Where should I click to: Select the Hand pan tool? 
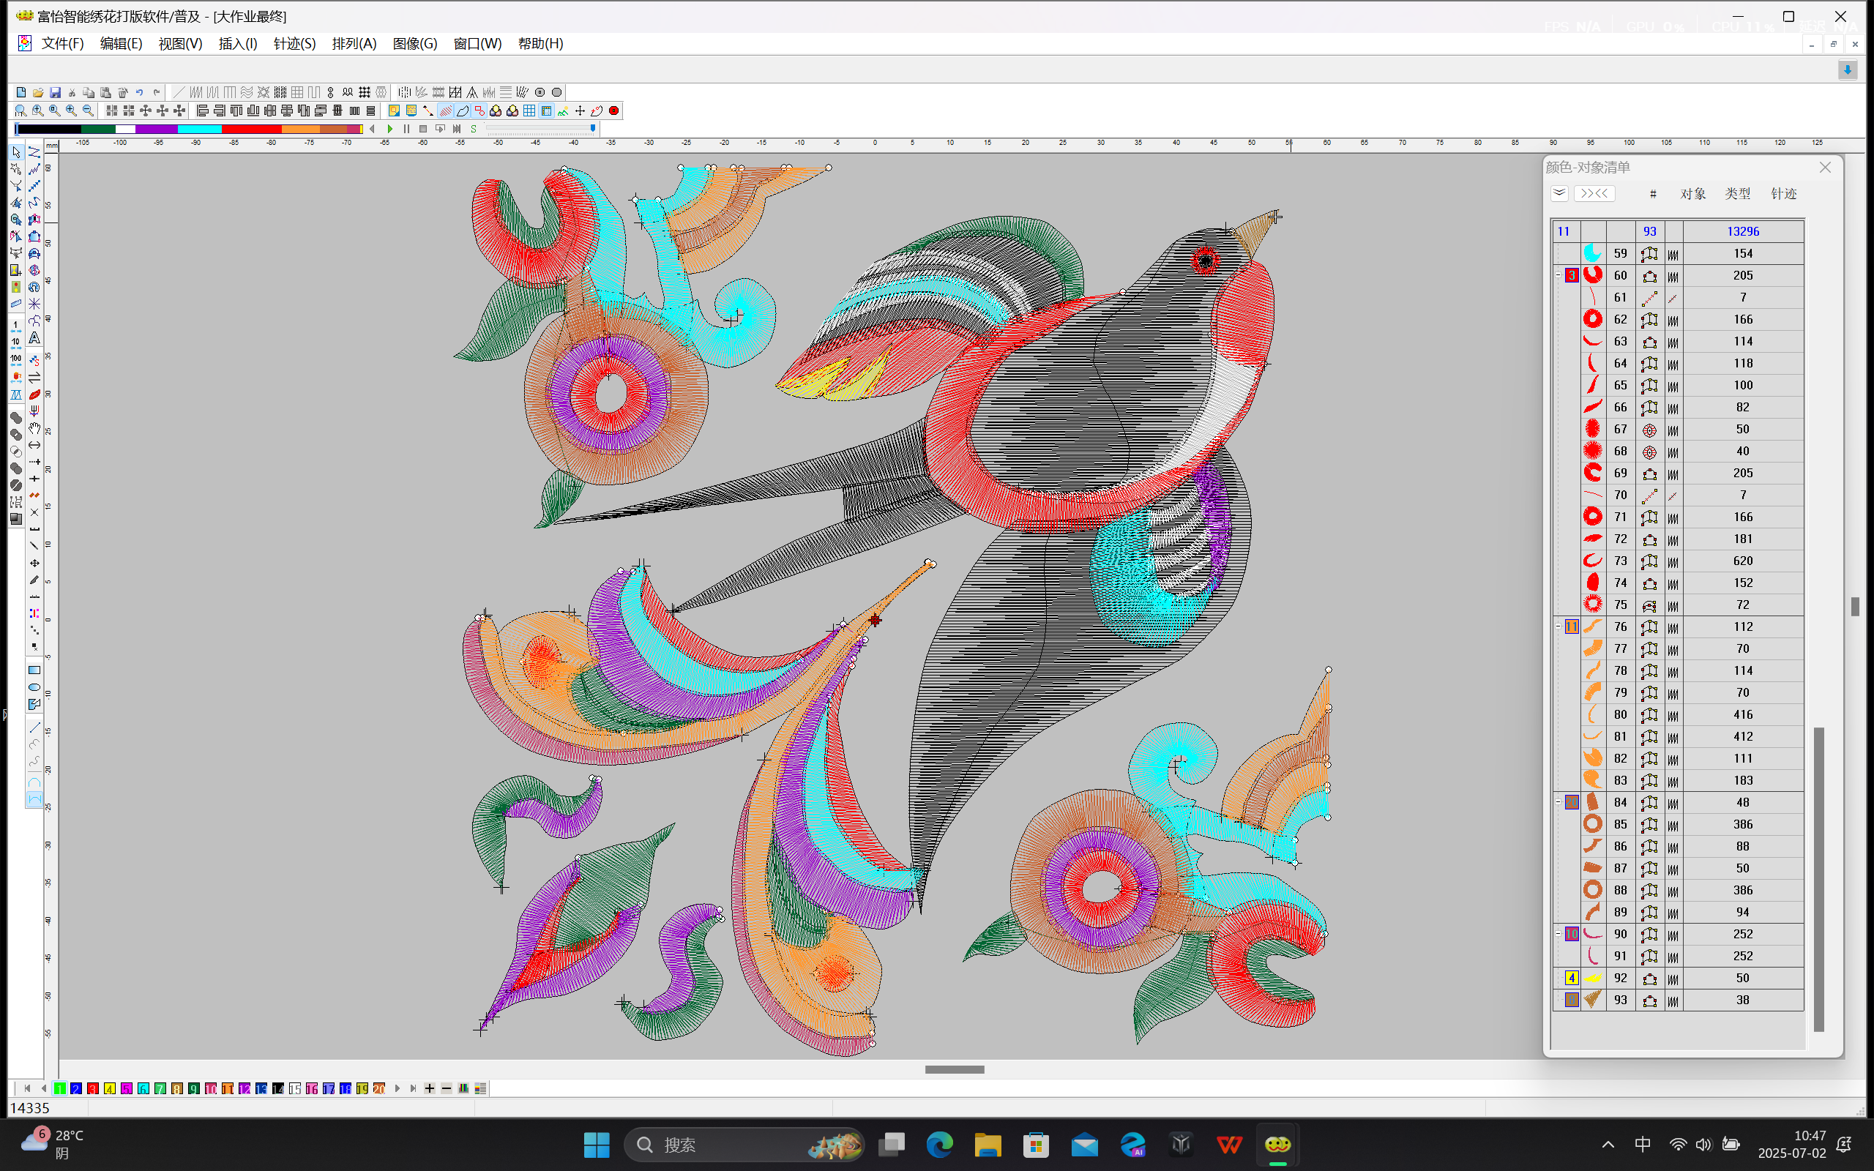point(35,428)
